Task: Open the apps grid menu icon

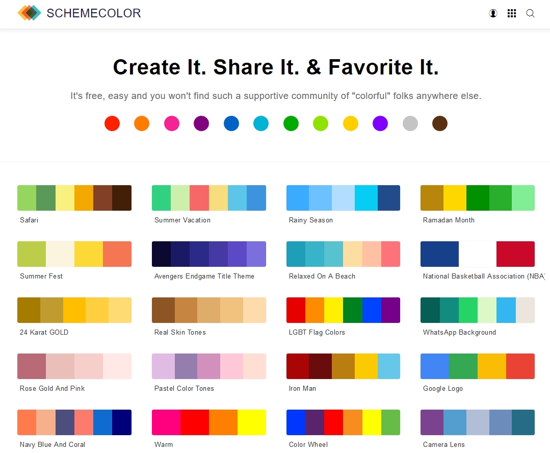Action: click(x=512, y=14)
